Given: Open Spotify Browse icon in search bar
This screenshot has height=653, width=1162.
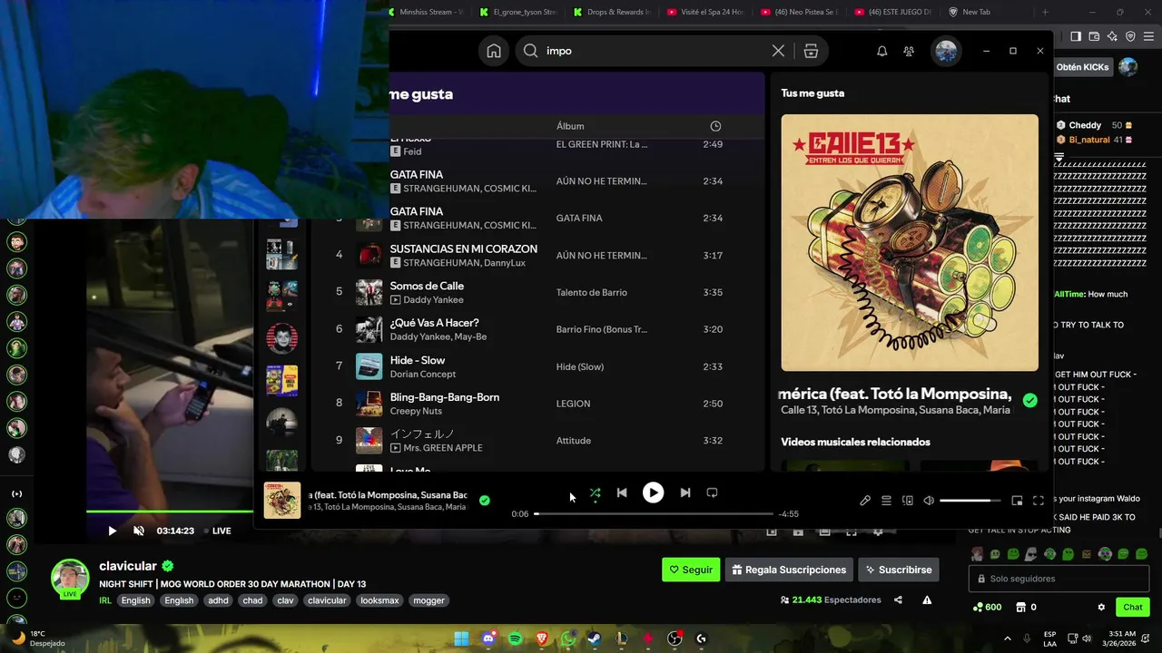Looking at the screenshot, I should pyautogui.click(x=811, y=51).
